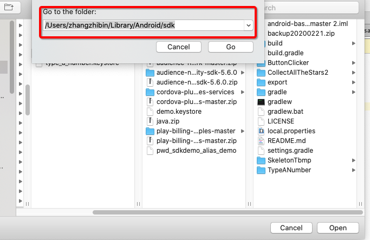The width and height of the screenshot is (370, 240).
Task: Select the audience-n...sdk-5.6.0.zip archive icon
Action: point(150,82)
